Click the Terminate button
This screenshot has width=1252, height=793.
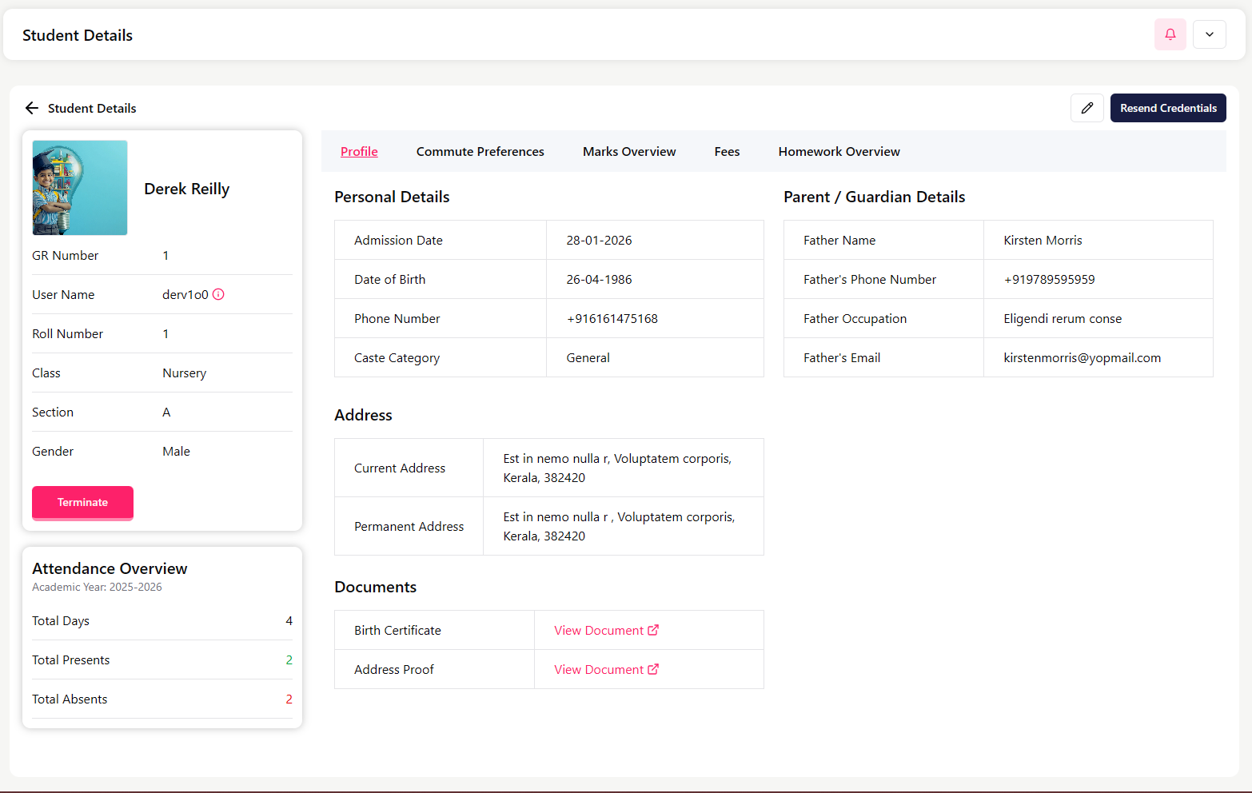coord(82,503)
